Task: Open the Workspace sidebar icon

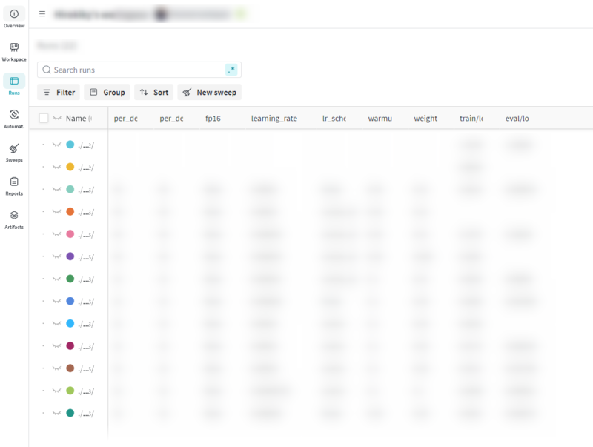Action: click(x=14, y=47)
